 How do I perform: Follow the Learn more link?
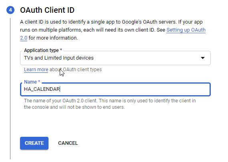pyautogui.click(x=36, y=70)
